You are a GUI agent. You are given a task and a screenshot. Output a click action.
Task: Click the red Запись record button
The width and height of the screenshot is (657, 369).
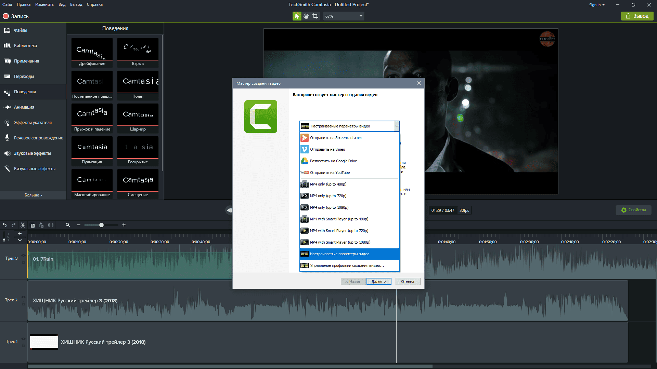tap(16, 16)
